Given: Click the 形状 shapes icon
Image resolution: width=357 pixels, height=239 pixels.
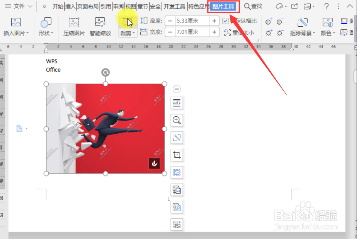Looking at the screenshot, I should point(46,22).
